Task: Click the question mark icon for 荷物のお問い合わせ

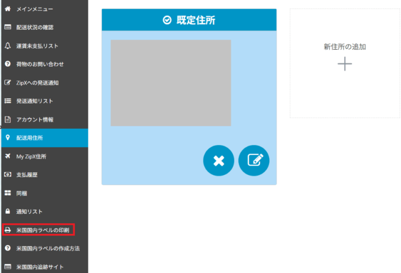Action: tap(8, 64)
